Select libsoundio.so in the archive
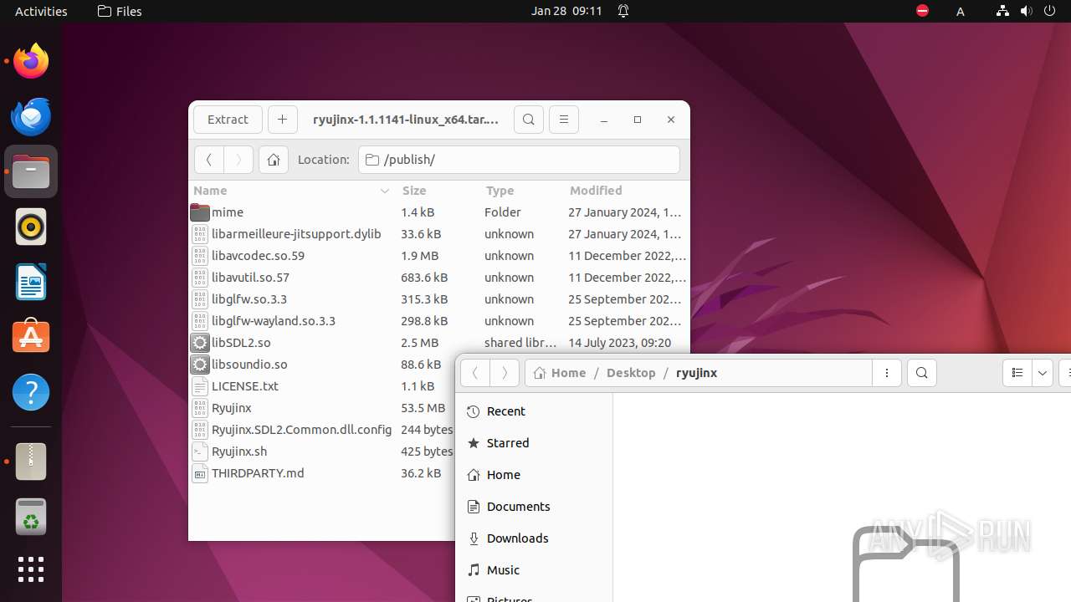1071x602 pixels. 322,365
